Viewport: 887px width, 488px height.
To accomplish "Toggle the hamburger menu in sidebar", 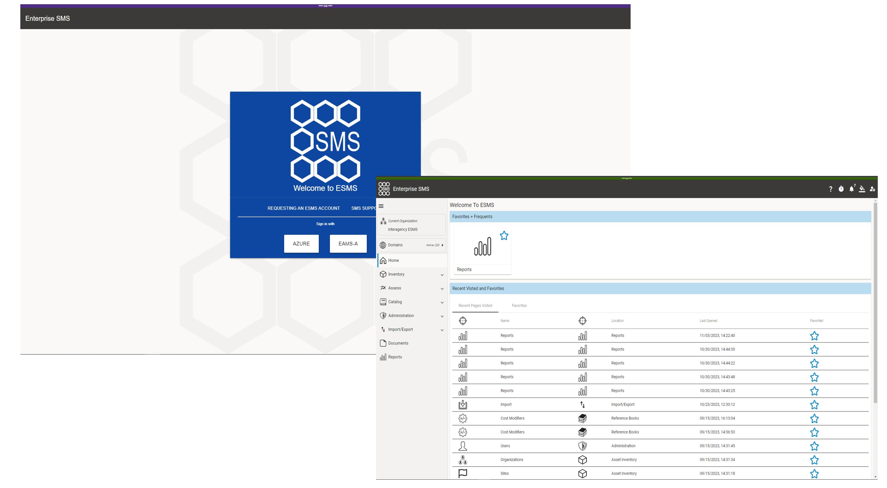I will [x=381, y=206].
